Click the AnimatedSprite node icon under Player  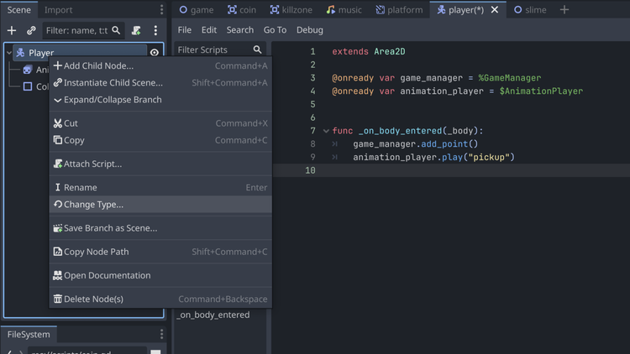pyautogui.click(x=28, y=70)
